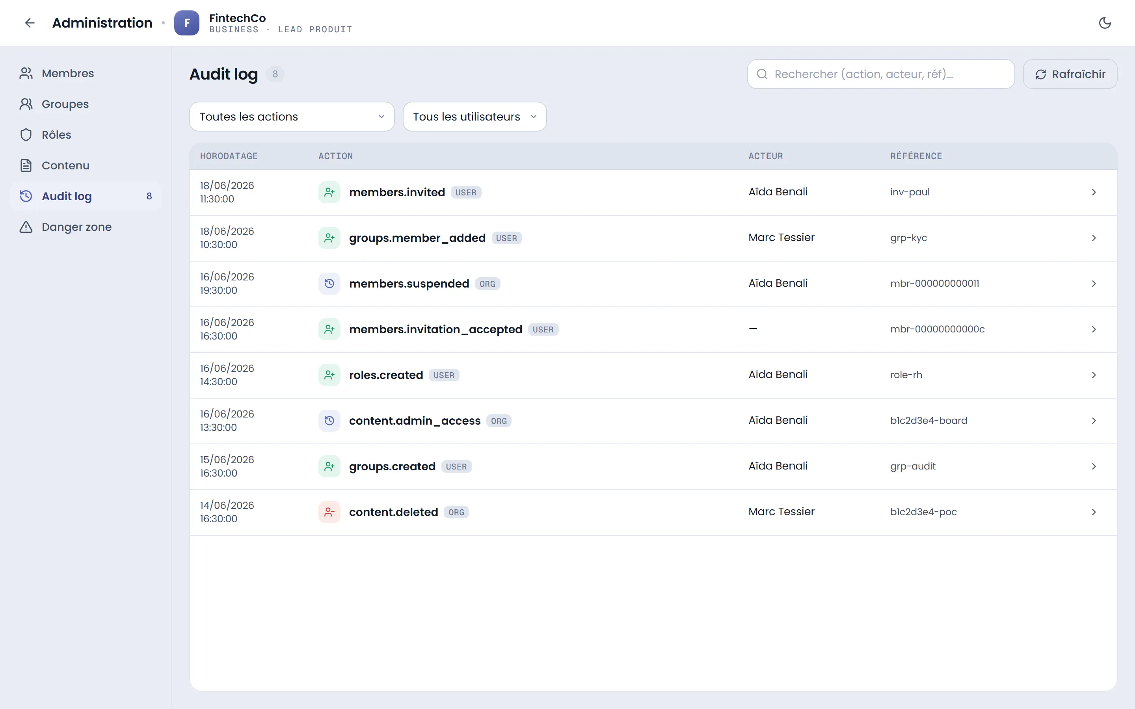Image resolution: width=1135 pixels, height=709 pixels.
Task: Click the reference inv-paul
Action: (910, 192)
